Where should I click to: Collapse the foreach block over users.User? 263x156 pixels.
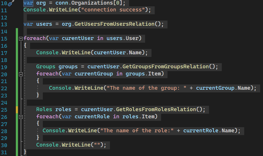20,39
